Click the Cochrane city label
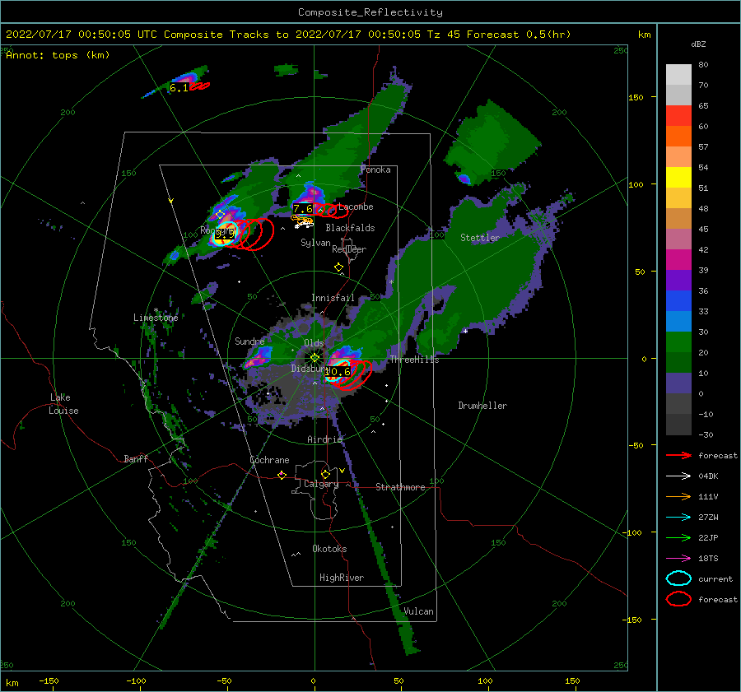Image resolution: width=741 pixels, height=692 pixels. pyautogui.click(x=269, y=460)
